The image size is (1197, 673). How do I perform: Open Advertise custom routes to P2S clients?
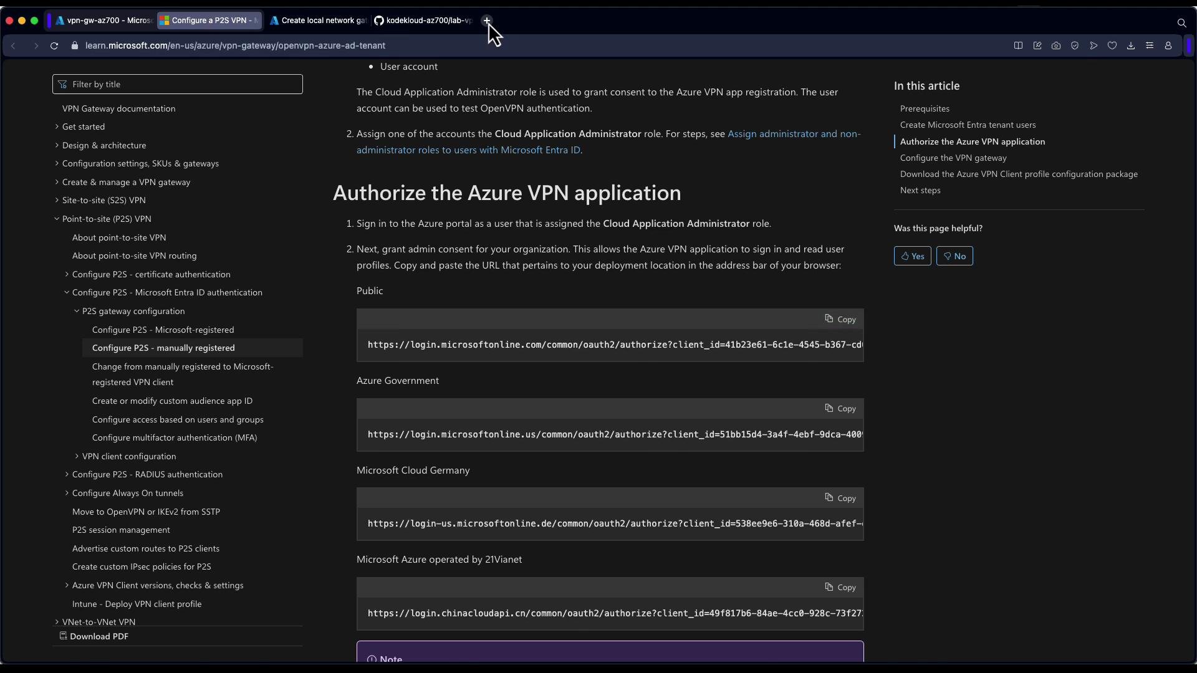145,548
